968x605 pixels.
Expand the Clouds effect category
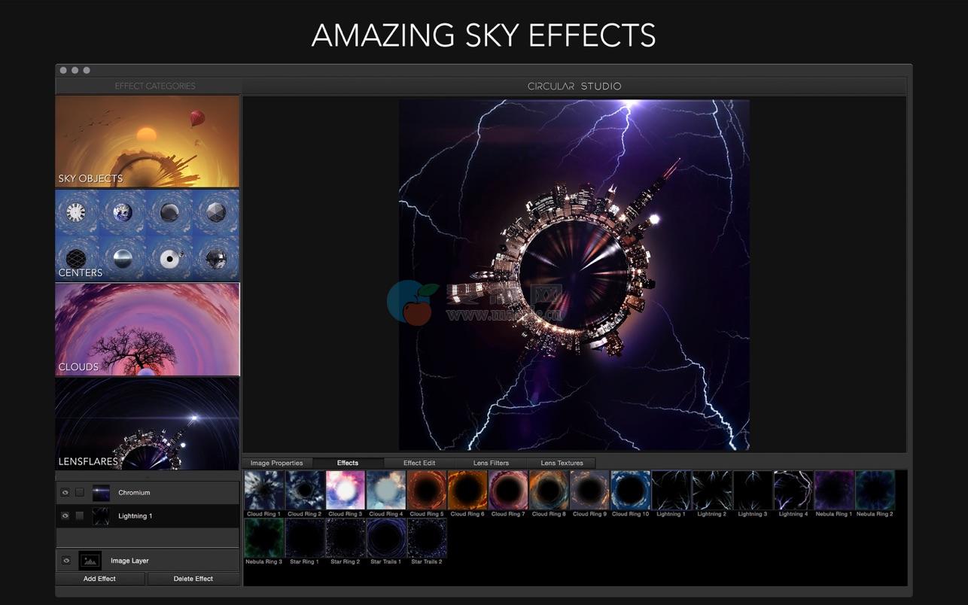(x=148, y=329)
